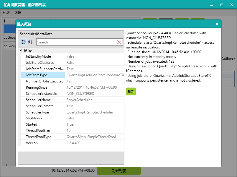This screenshot has width=237, height=177.
Task: Click the scroll-left arrow in trigger list
Action: pyautogui.click(x=6, y=165)
